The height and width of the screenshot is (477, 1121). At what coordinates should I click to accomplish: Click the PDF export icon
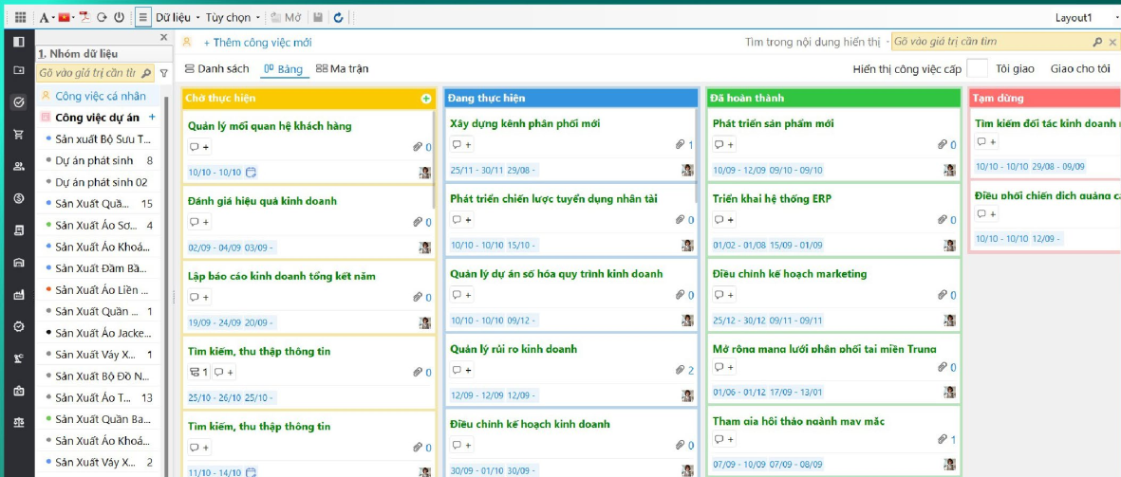click(84, 17)
